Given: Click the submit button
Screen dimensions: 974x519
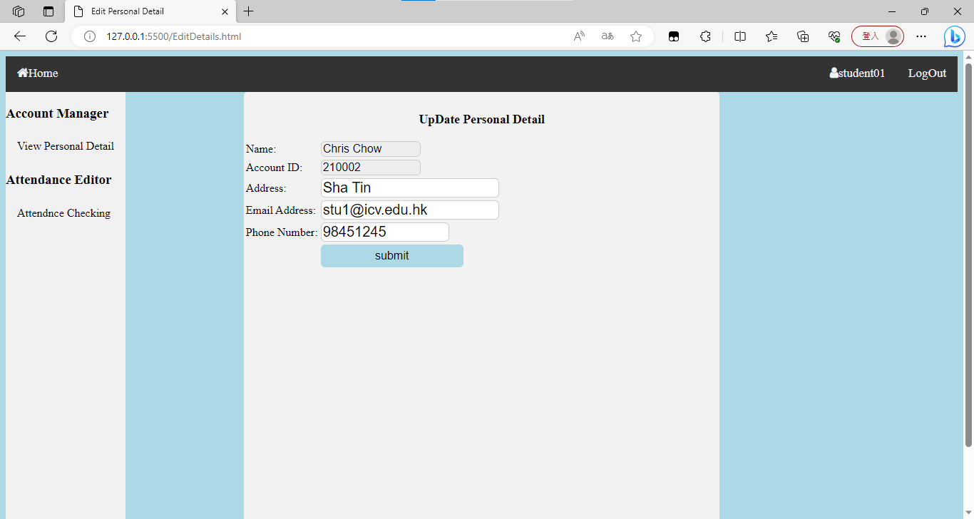Looking at the screenshot, I should coord(392,256).
